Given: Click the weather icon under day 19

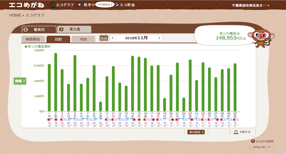Looking at the screenshot, I should click(x=164, y=119).
